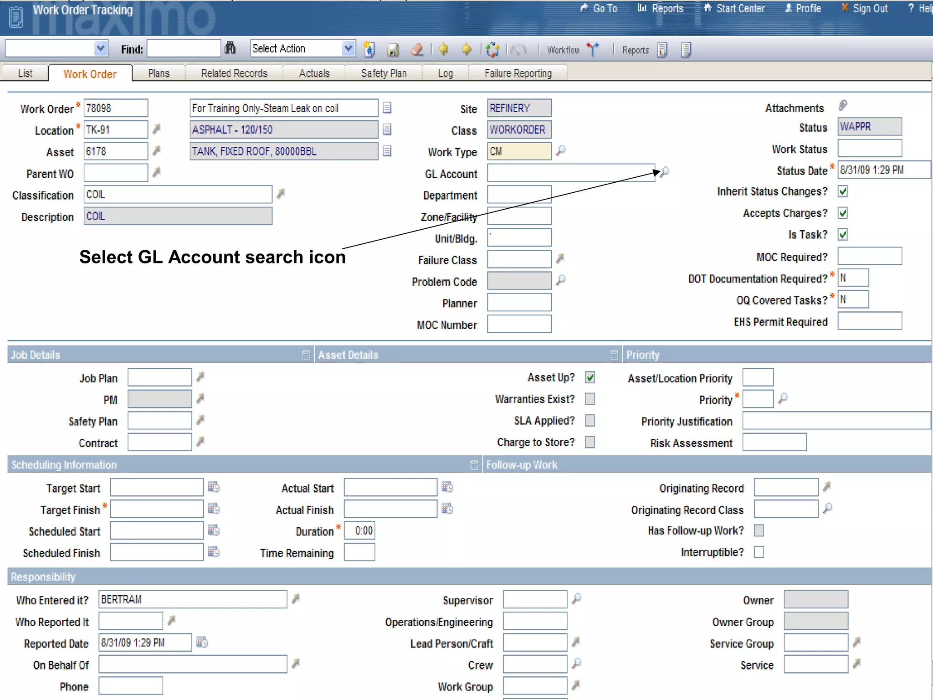Click the GL Account input field
933x700 pixels.
pyautogui.click(x=571, y=173)
